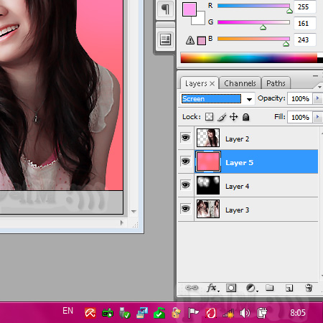Hide Layer 4 visibility eye
Viewport: 323px width, 323px height.
pyautogui.click(x=186, y=185)
